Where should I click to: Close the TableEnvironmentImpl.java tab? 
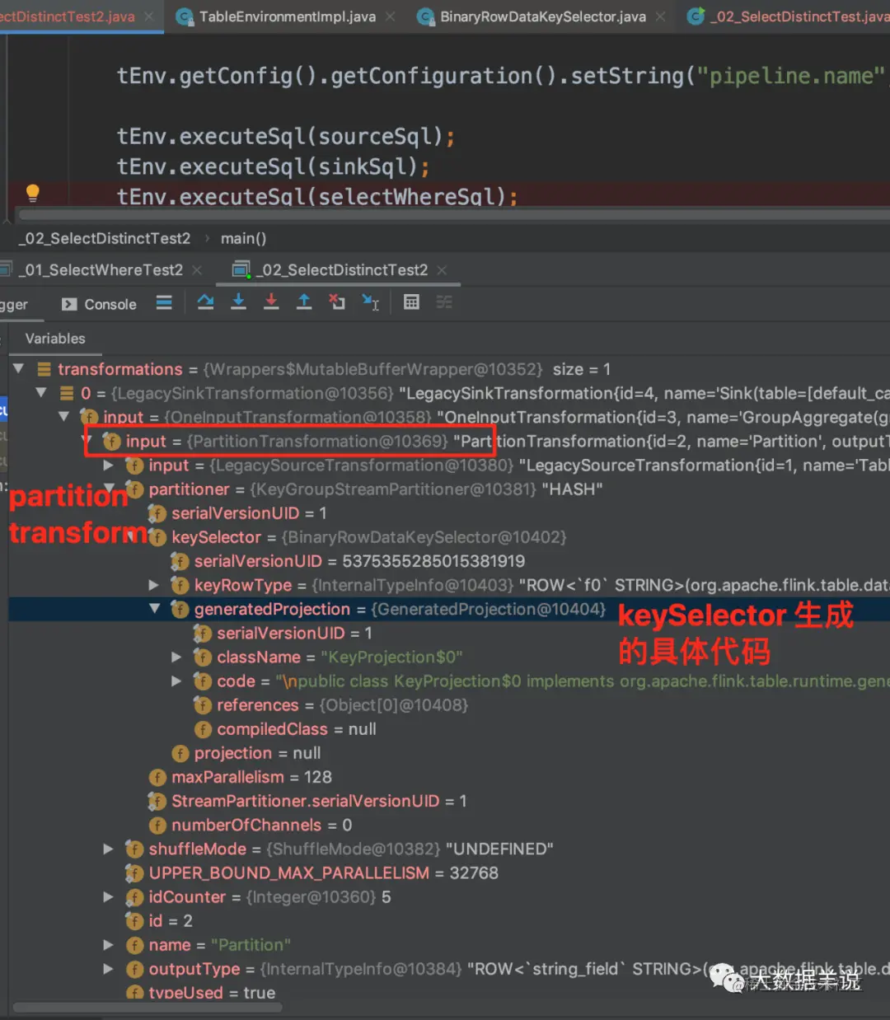[x=391, y=16]
